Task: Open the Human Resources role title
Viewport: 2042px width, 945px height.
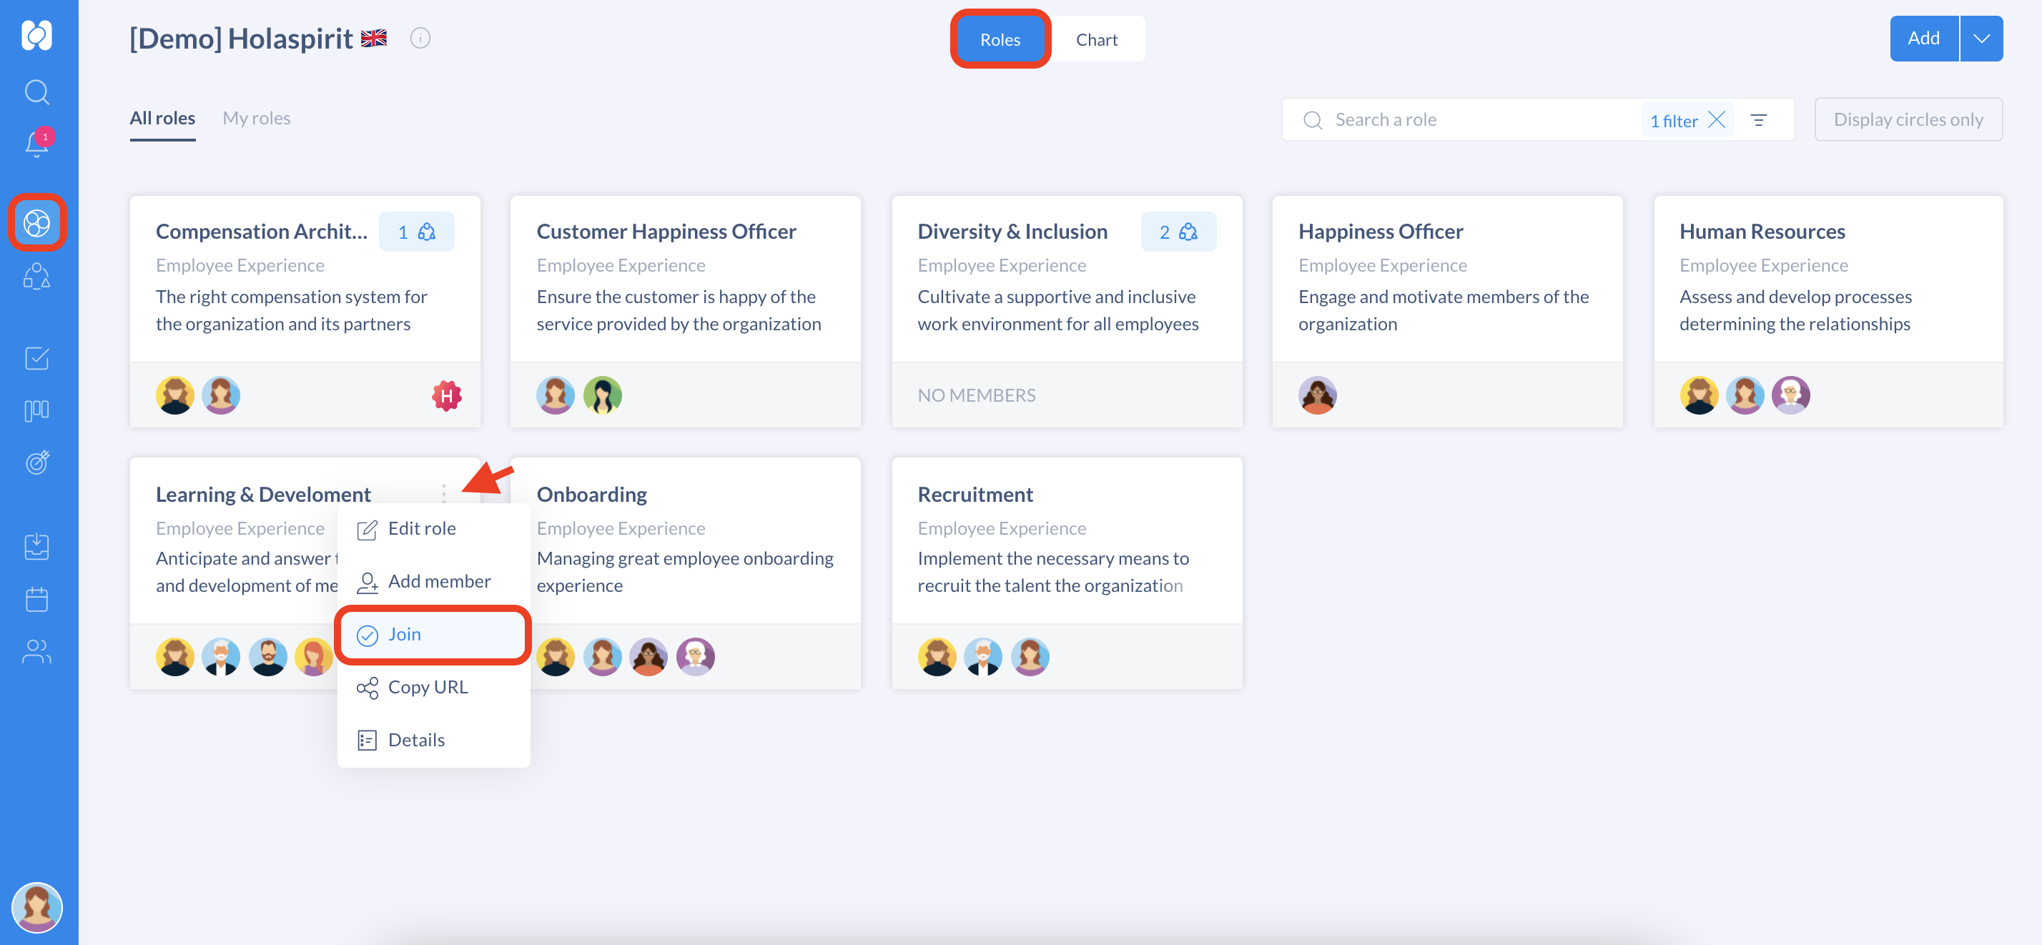Action: (x=1762, y=232)
